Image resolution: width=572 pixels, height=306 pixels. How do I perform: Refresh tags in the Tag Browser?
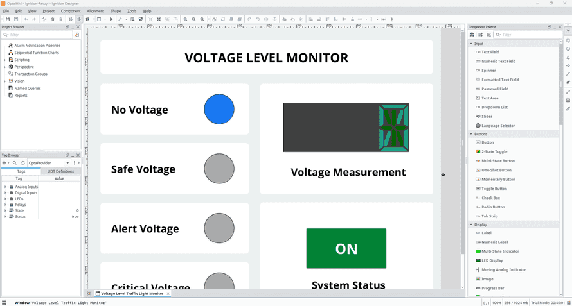(x=23, y=163)
